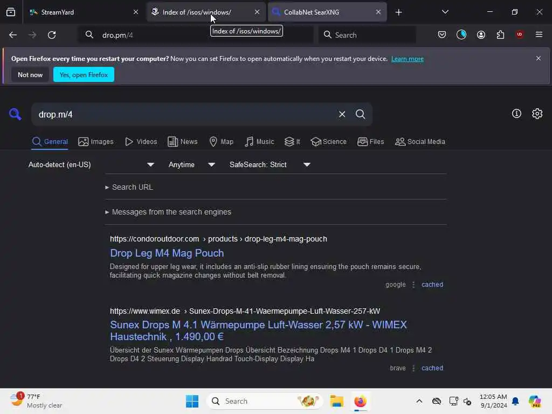The image size is (552, 414).
Task: Switch to Images search category
Action: [96, 142]
